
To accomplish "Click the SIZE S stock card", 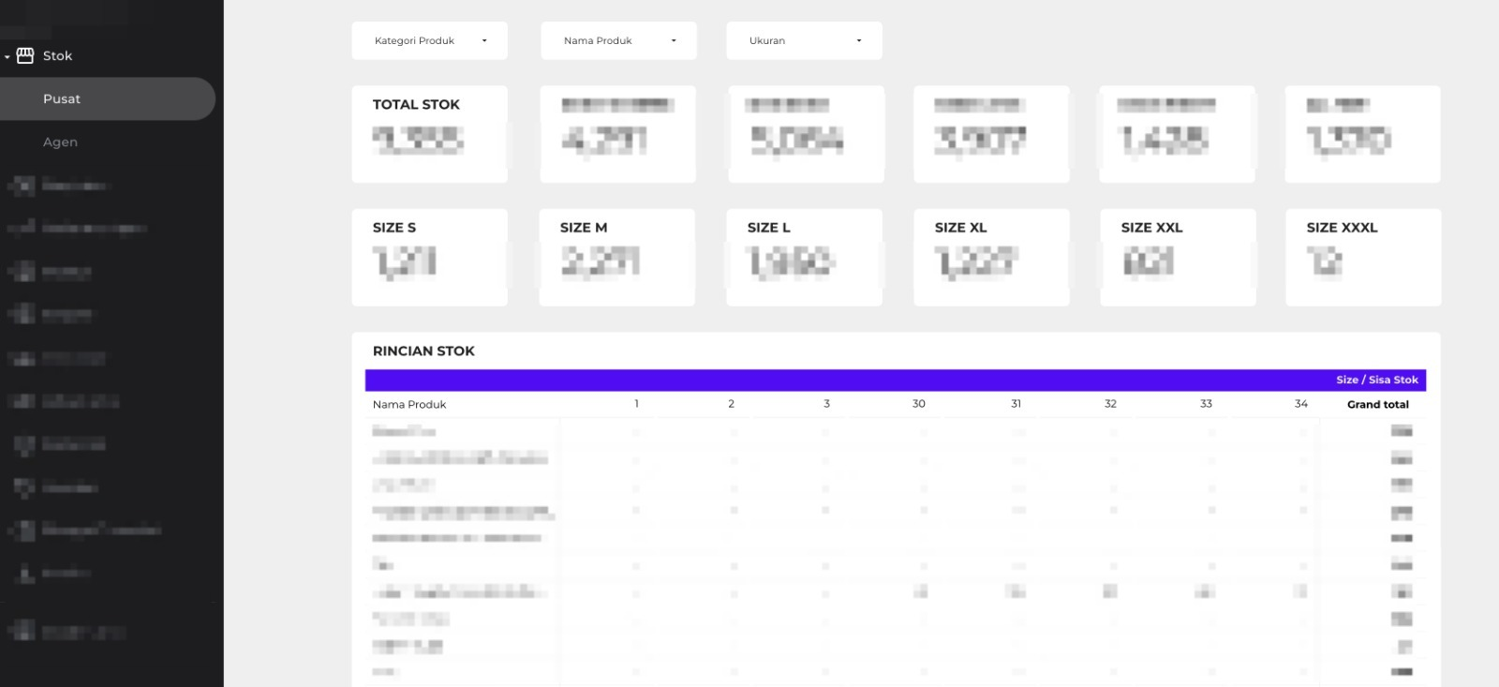I will [429, 258].
